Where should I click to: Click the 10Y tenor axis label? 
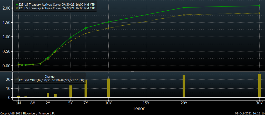point(108,103)
